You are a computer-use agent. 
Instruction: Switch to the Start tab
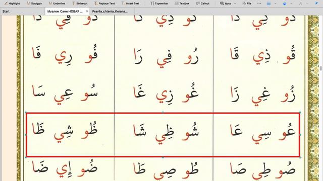pos(6,11)
